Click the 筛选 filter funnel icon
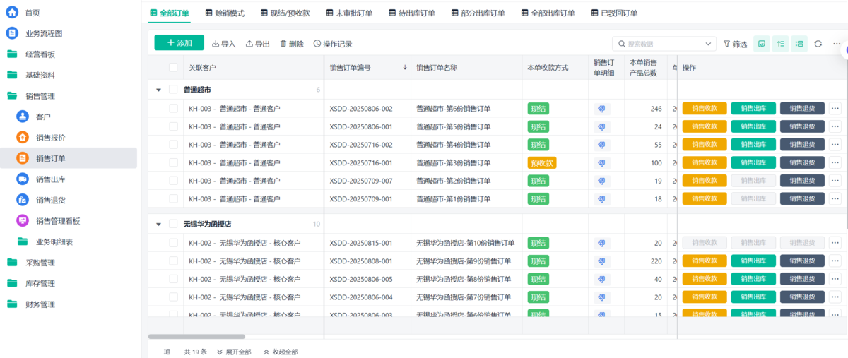The width and height of the screenshot is (848, 358). pos(727,44)
